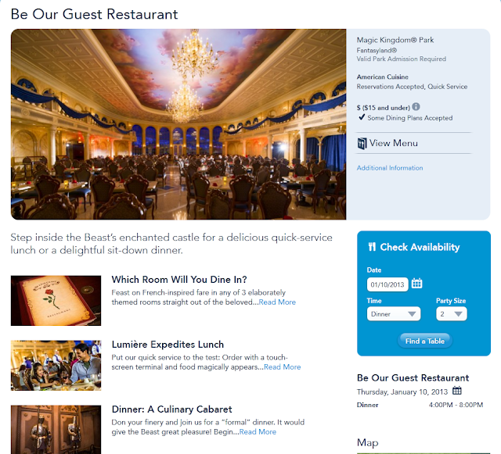Click the View Menu book icon
The width and height of the screenshot is (501, 454).
pos(362,144)
